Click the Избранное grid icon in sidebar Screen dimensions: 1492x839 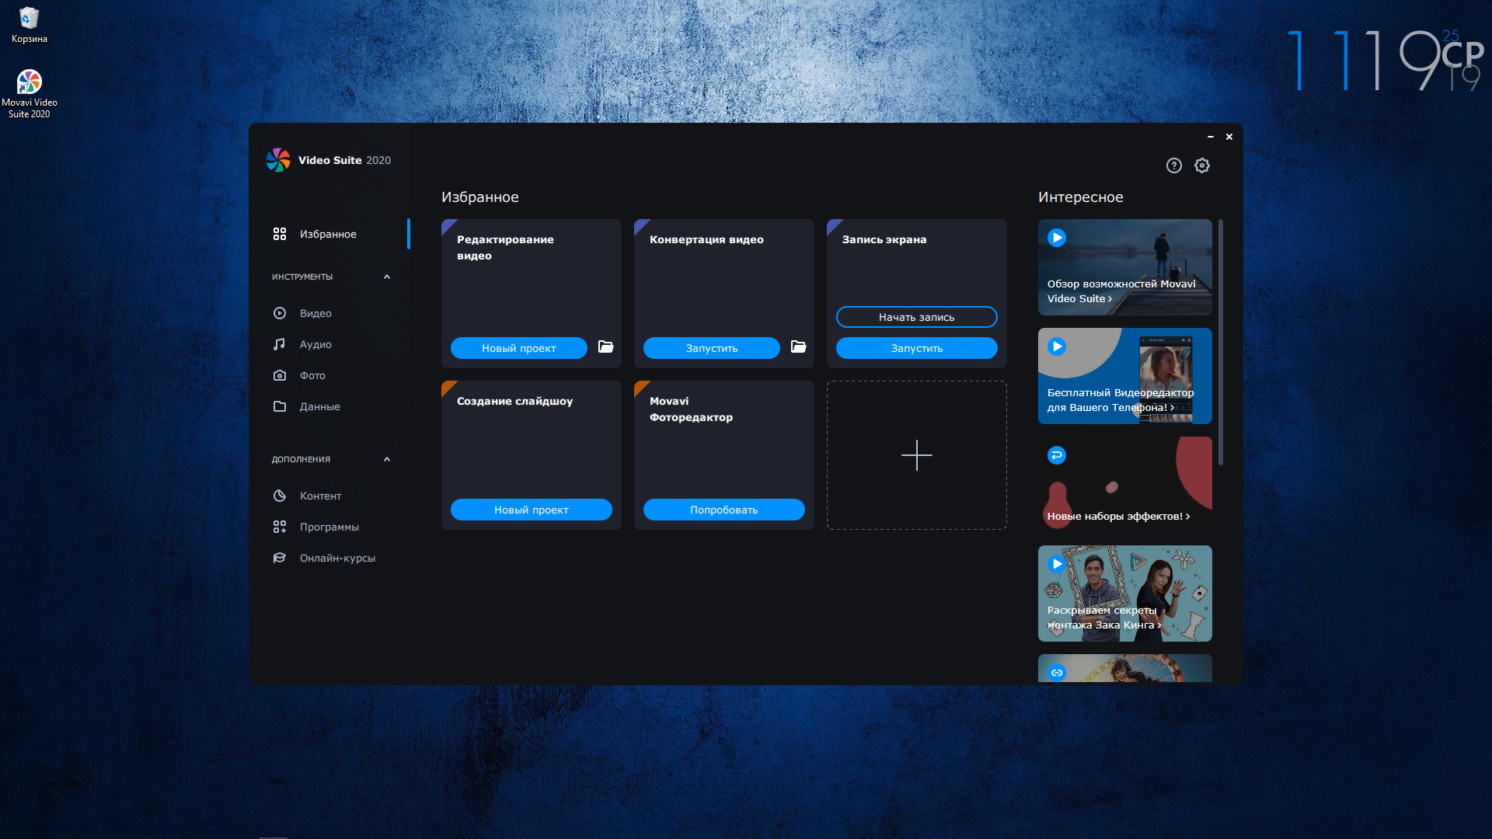(x=280, y=234)
